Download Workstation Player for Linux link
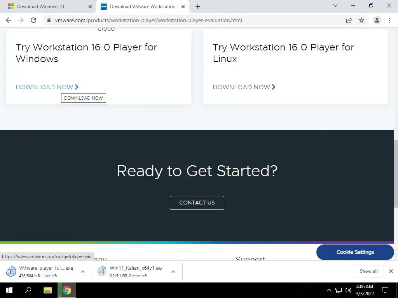This screenshot has width=398, height=298. [244, 87]
